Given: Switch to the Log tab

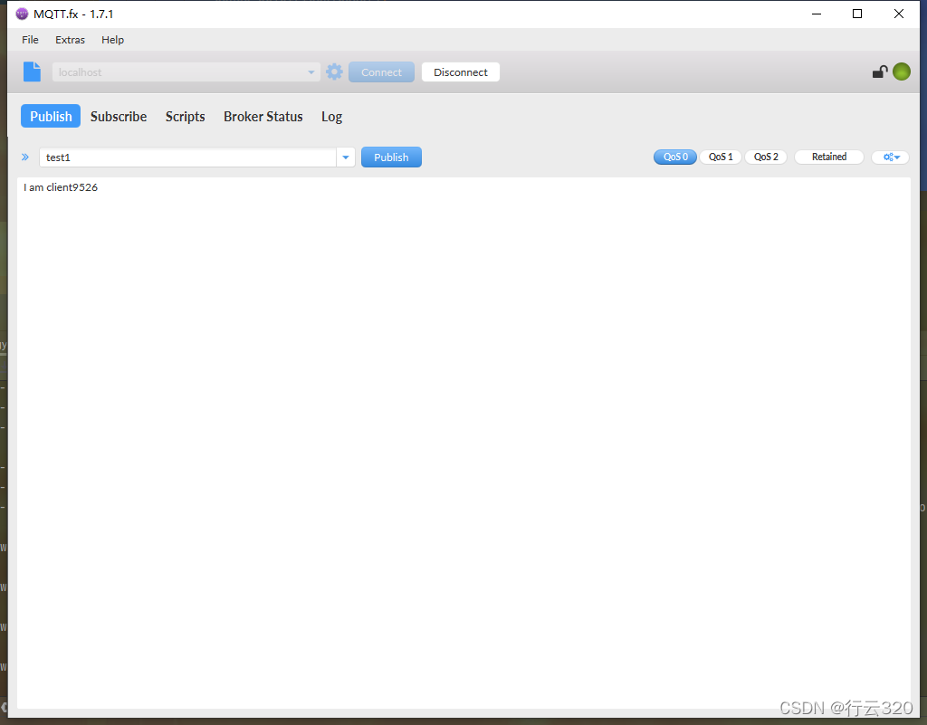Looking at the screenshot, I should 331,117.
